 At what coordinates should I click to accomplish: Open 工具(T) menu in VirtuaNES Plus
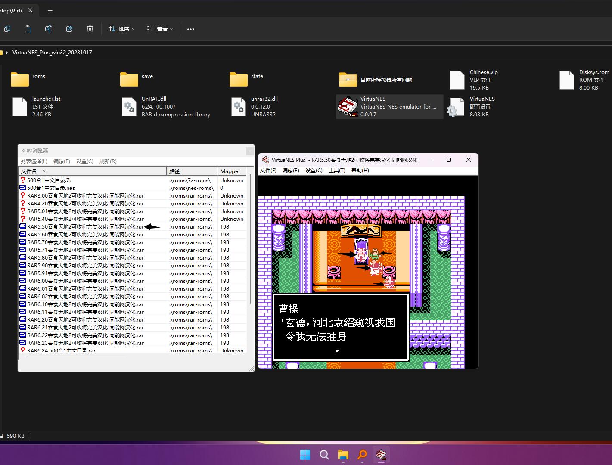pos(337,170)
